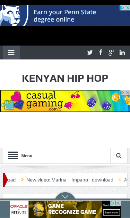Image resolution: width=130 pixels, height=218 pixels.
Task: Visit the Twitter profile icon
Action: (90, 53)
